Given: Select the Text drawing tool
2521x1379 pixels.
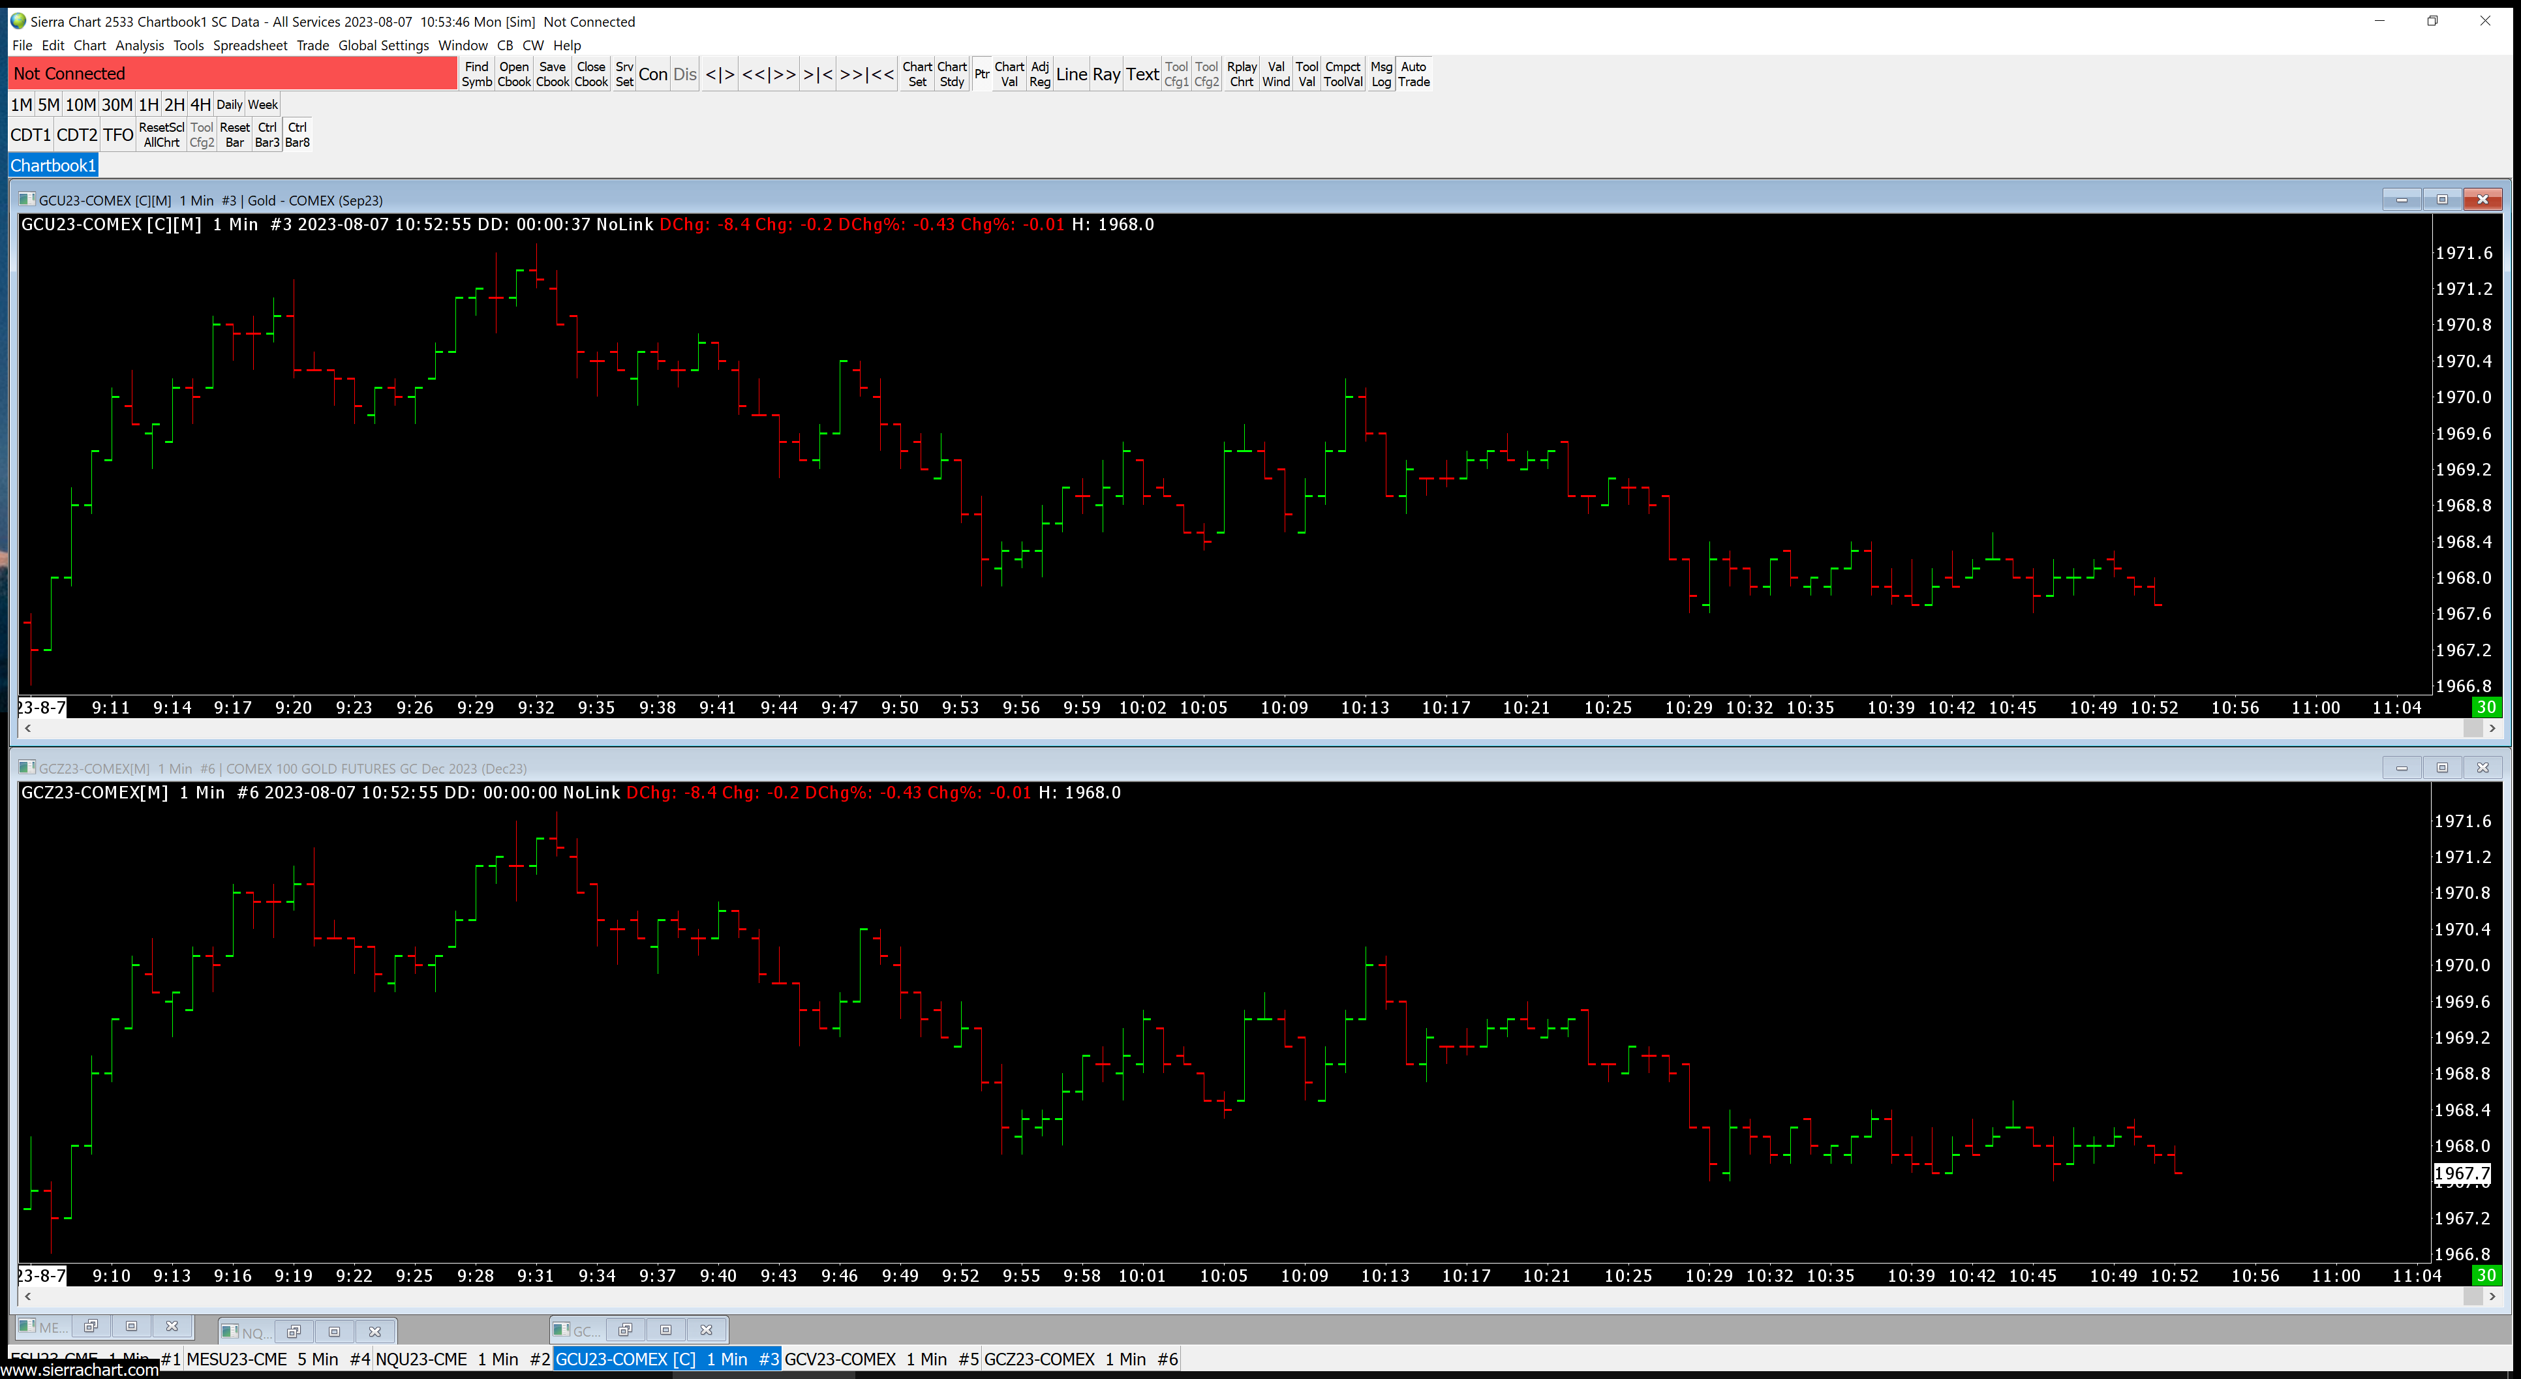Looking at the screenshot, I should point(1141,74).
